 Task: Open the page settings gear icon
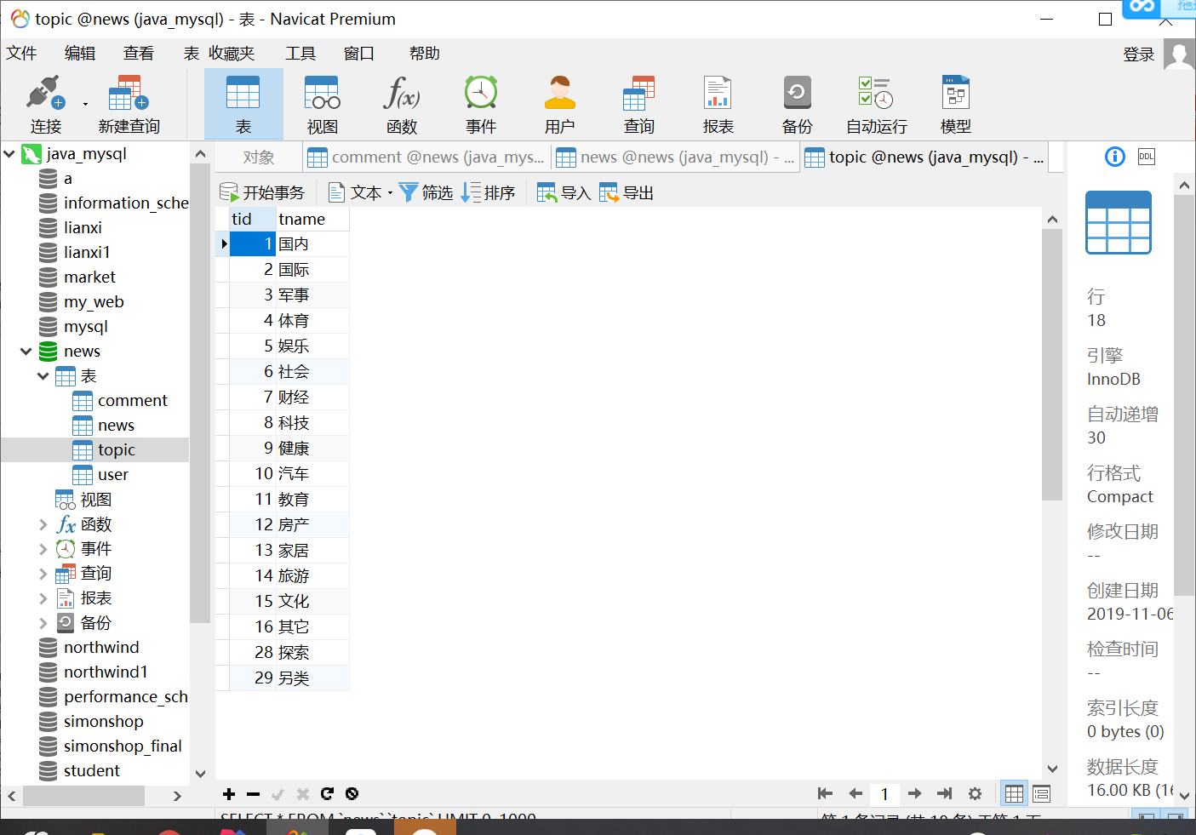pyautogui.click(x=976, y=793)
